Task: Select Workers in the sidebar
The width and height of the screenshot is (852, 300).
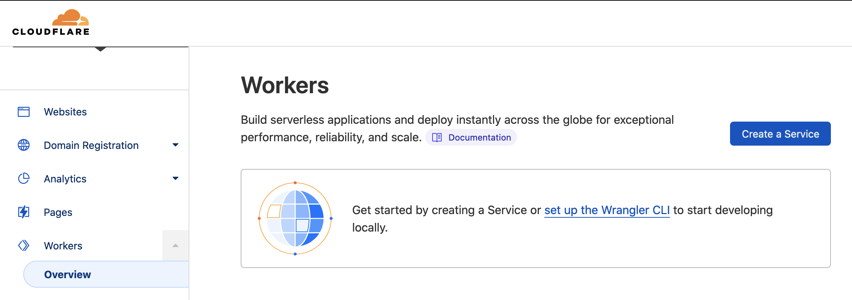Action: 63,246
